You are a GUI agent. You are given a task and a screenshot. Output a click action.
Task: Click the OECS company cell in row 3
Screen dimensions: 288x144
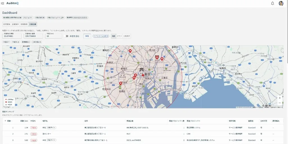(134, 140)
